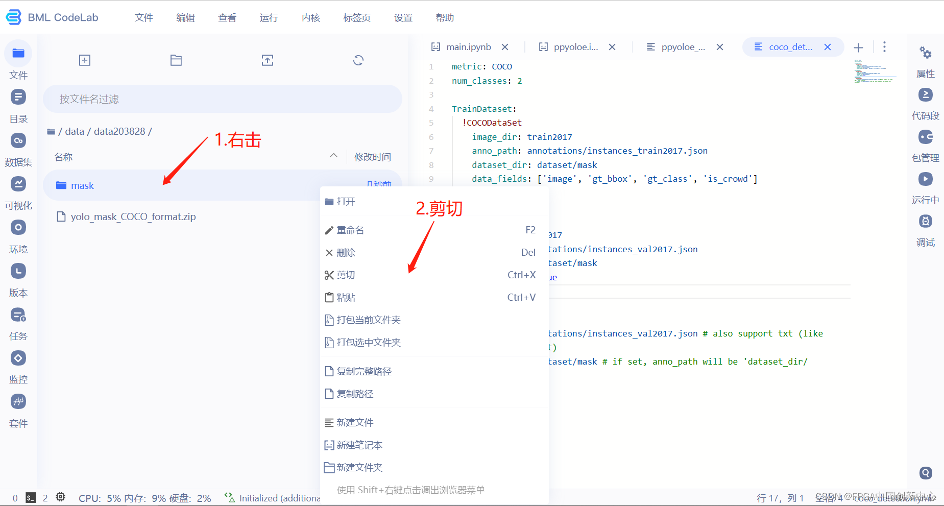The width and height of the screenshot is (944, 506).
Task: Select 粘贴 in the context menu
Action: (434, 298)
